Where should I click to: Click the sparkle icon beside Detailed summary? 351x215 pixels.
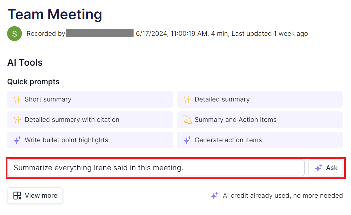point(187,99)
